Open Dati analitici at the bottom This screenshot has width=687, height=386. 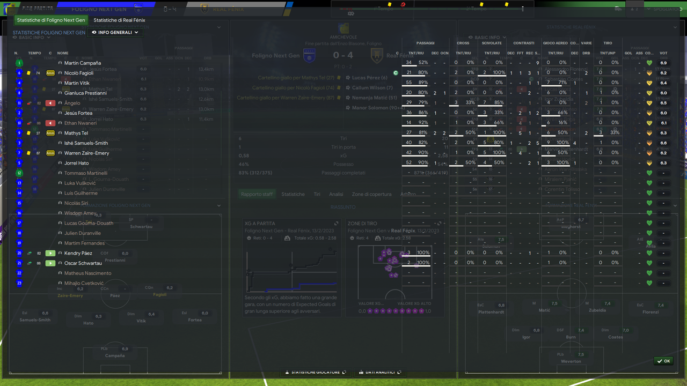click(379, 372)
